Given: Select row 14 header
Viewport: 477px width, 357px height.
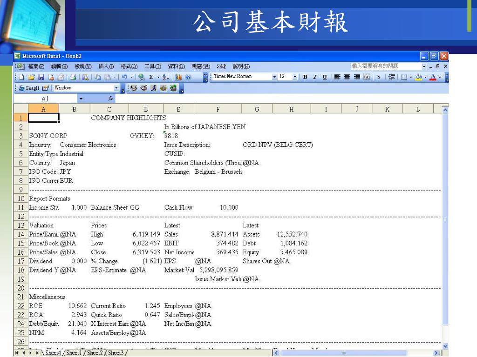Looking at the screenshot, I should [20, 234].
